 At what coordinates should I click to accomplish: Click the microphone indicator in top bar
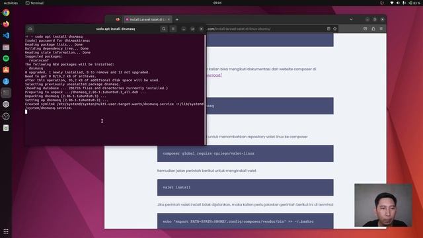click(x=404, y=3)
